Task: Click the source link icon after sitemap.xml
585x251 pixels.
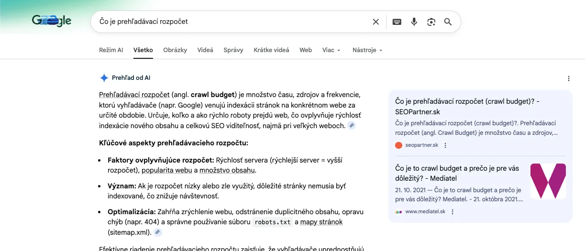Action: click(158, 232)
